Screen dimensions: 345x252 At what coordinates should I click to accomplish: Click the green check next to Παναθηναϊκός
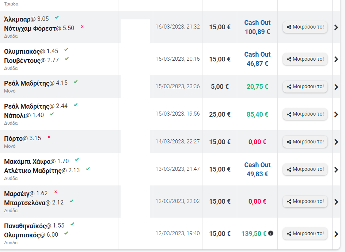[72, 224]
